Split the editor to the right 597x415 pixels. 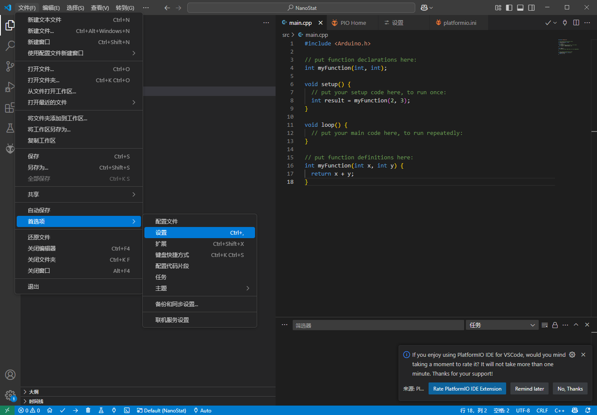point(576,23)
